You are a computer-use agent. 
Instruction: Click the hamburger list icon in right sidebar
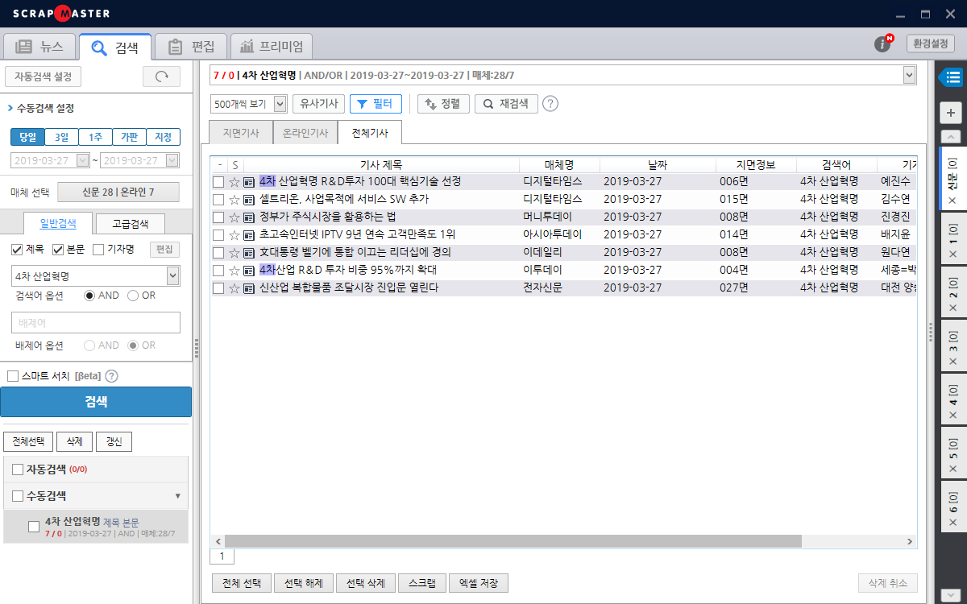point(952,77)
